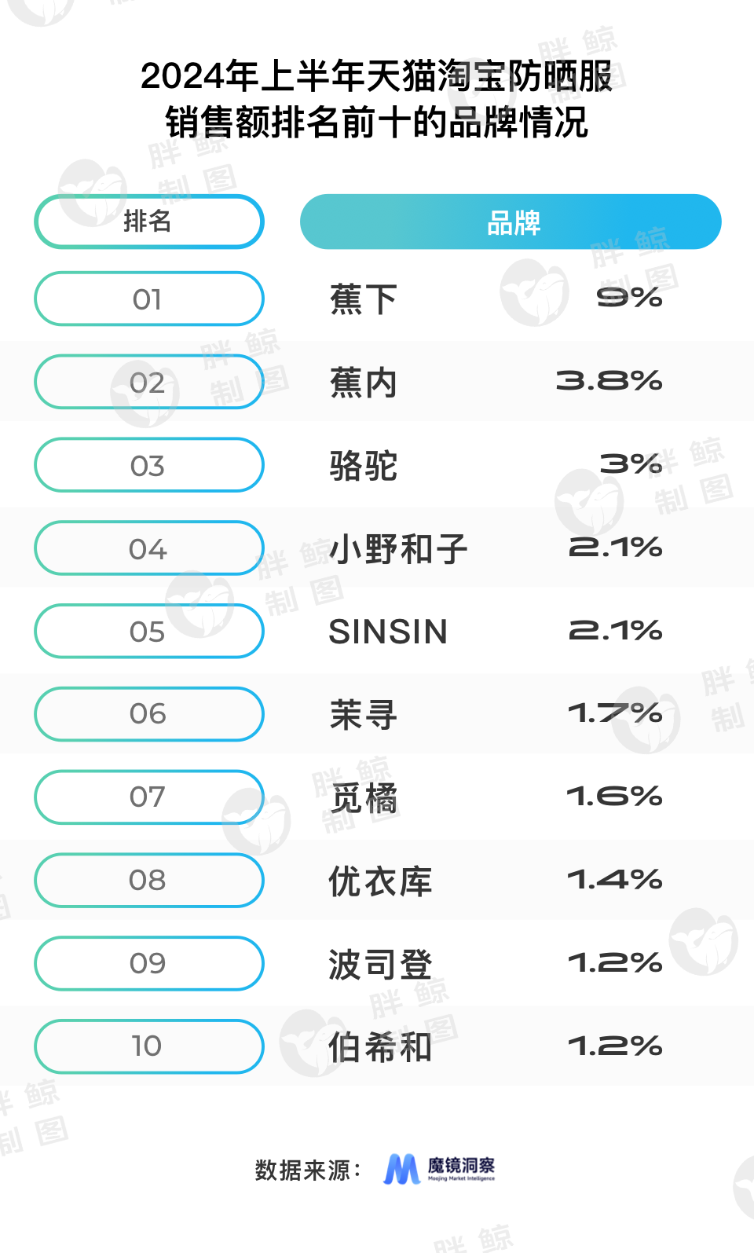Select the rank 05 pill

click(x=148, y=632)
